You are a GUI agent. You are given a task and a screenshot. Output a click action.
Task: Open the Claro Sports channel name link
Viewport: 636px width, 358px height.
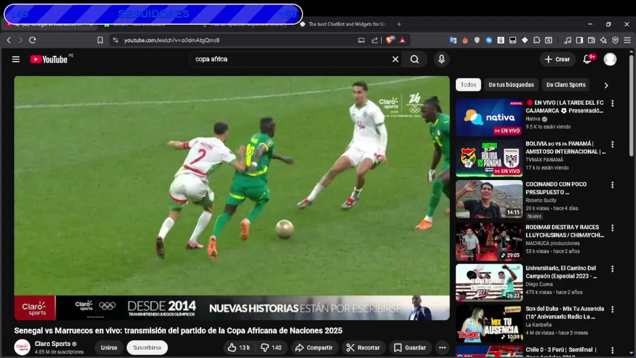pyautogui.click(x=53, y=344)
